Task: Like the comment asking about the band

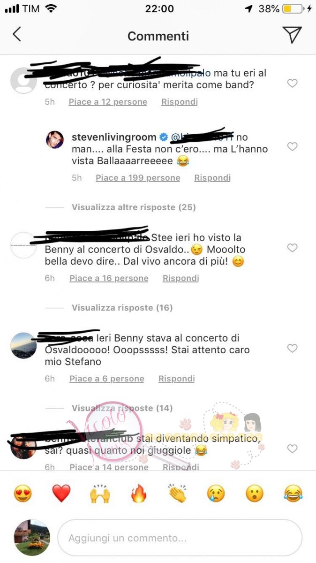Action: (292, 84)
